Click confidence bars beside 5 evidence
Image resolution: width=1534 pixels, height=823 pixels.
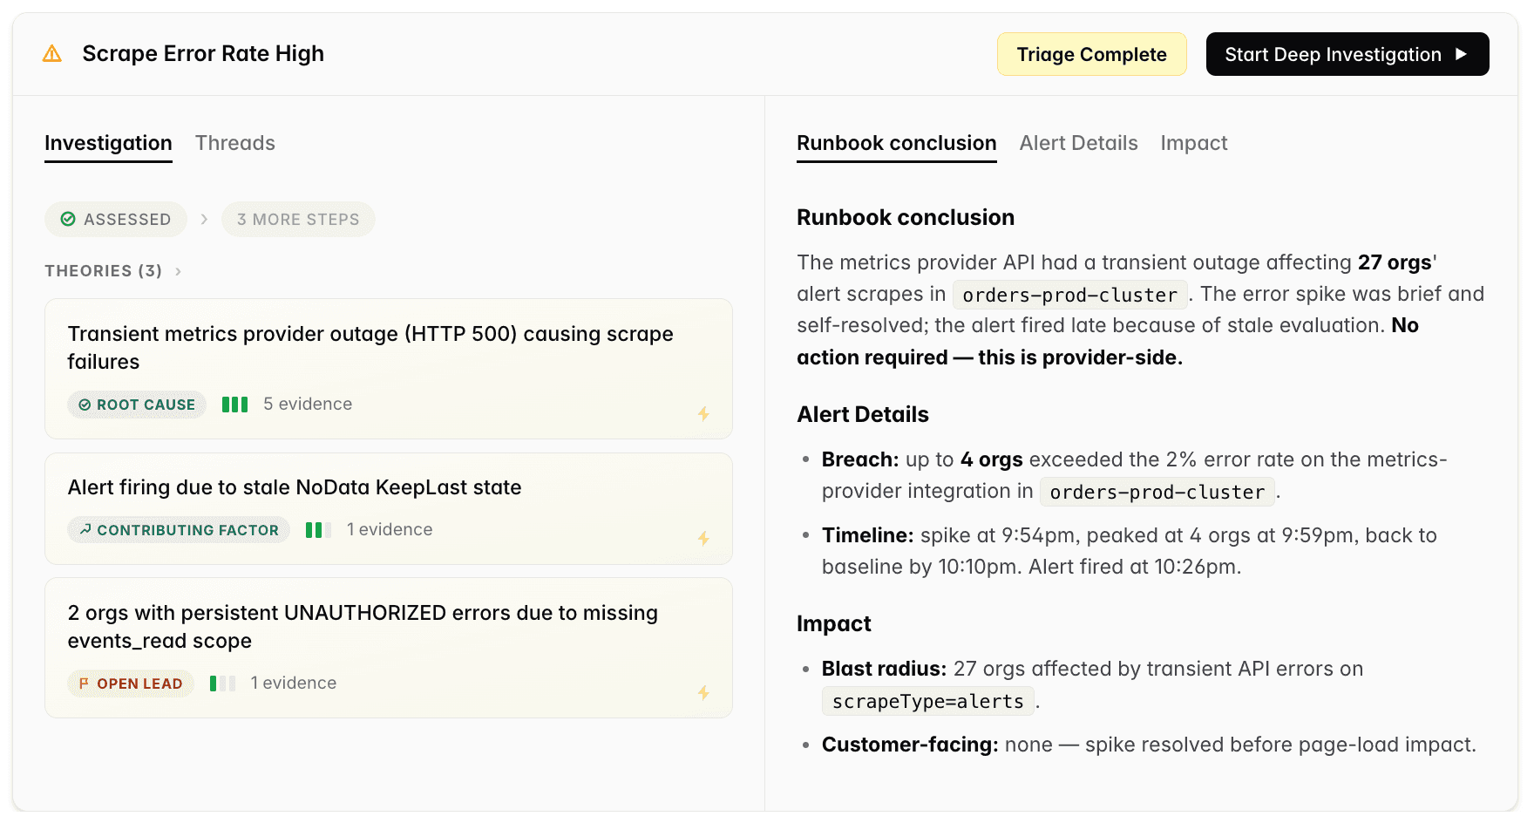point(235,405)
